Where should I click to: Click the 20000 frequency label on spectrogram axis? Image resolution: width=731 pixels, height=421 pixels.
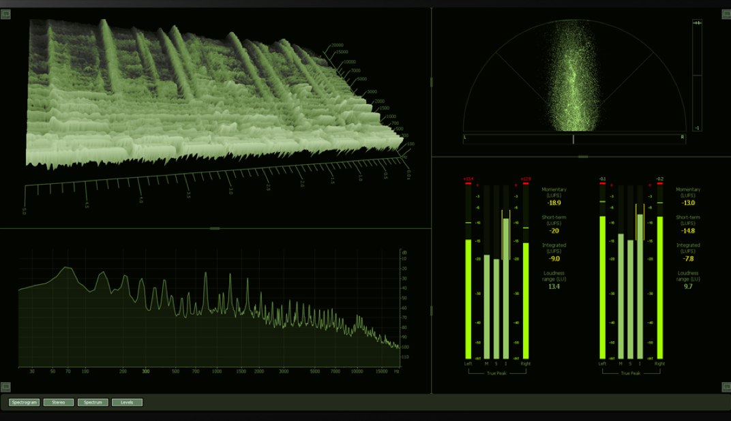(x=337, y=46)
